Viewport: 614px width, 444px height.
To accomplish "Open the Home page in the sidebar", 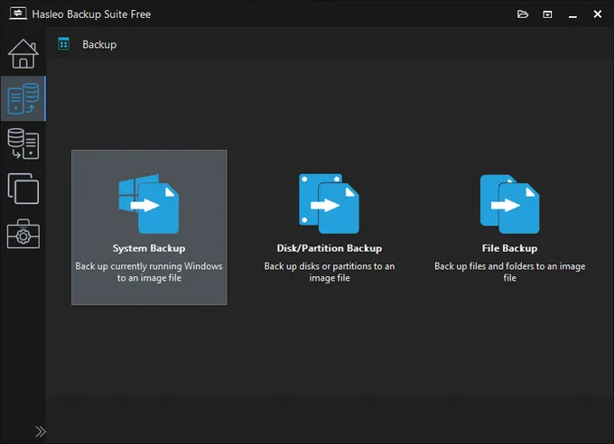I will (x=23, y=54).
